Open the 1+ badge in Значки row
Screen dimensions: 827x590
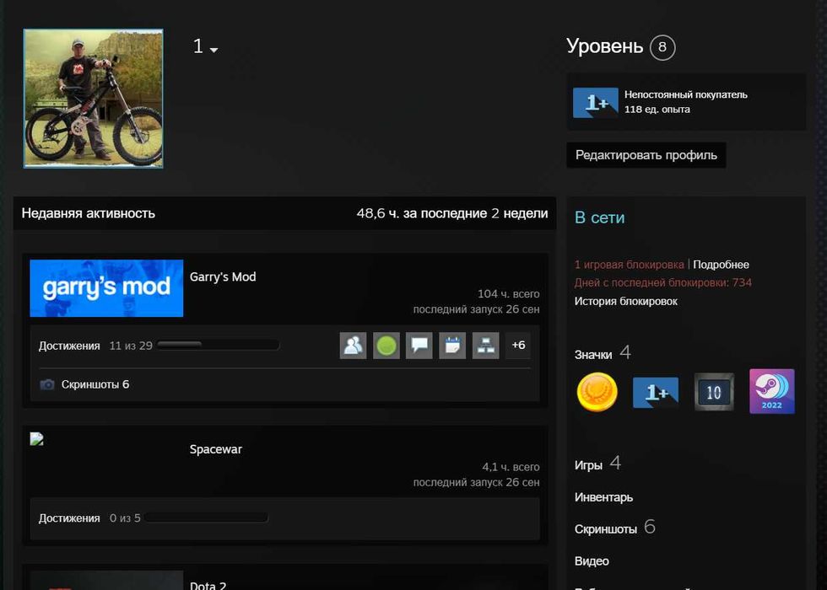tap(656, 393)
